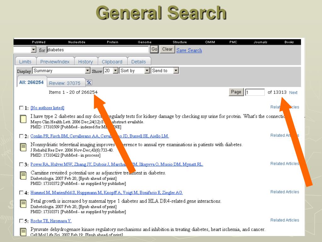Image resolution: width=322 pixels, height=242 pixels.
Task: Open abstract icon for result 1
Action: (23, 119)
